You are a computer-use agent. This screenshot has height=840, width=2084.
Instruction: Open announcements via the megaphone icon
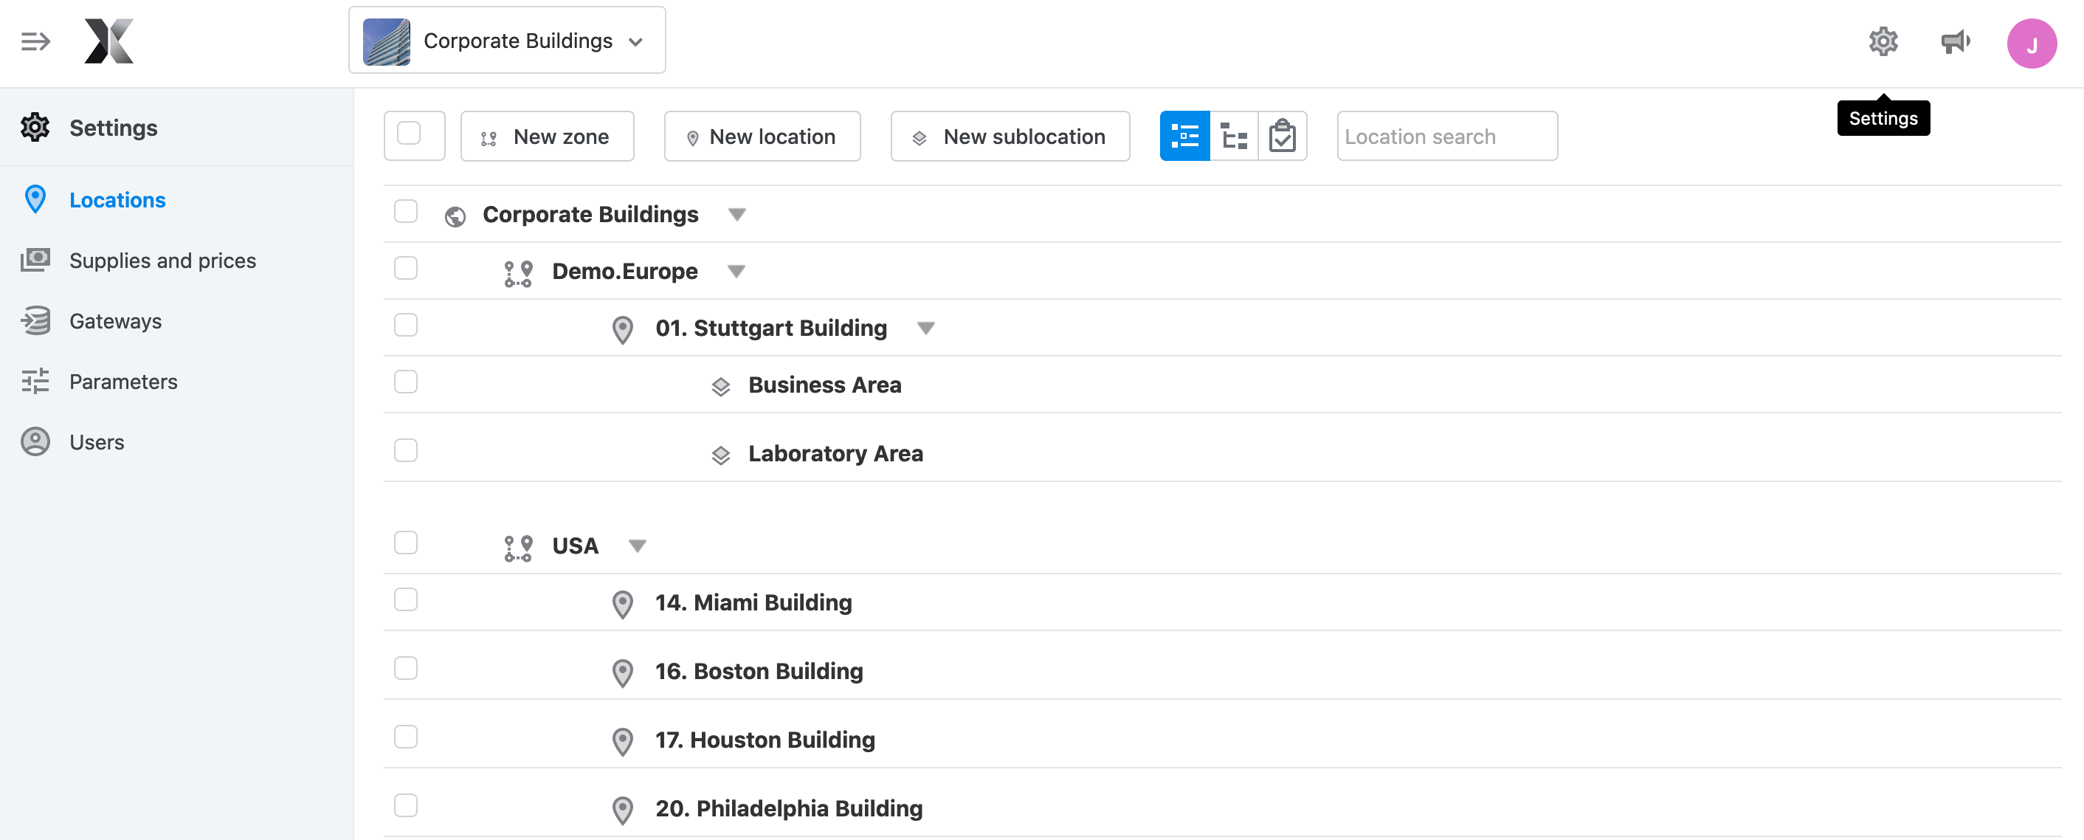pos(1956,41)
